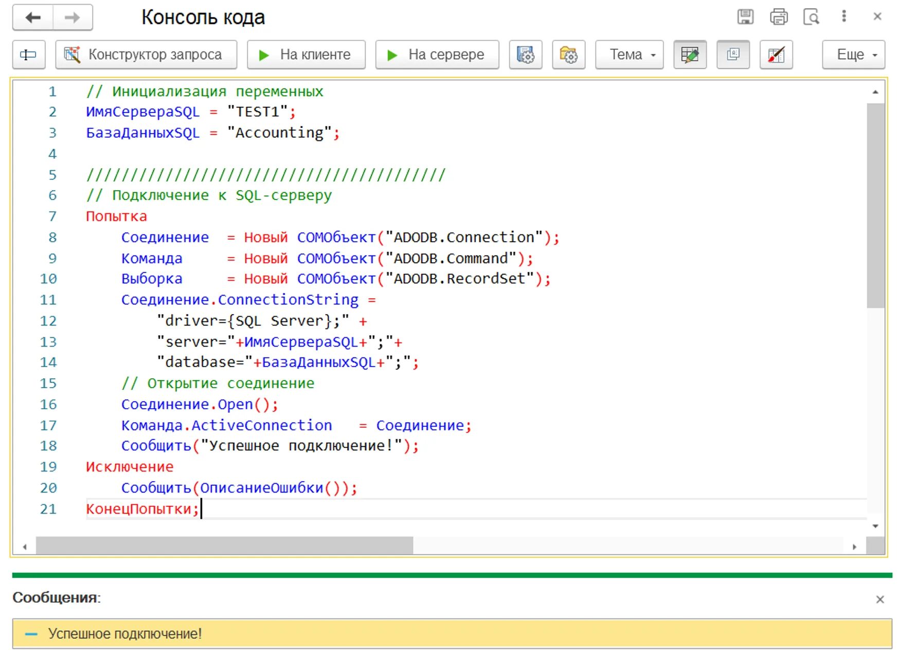Click "ADODB.Connection" string on line 8
This screenshot has height=656, width=898.
click(464, 238)
